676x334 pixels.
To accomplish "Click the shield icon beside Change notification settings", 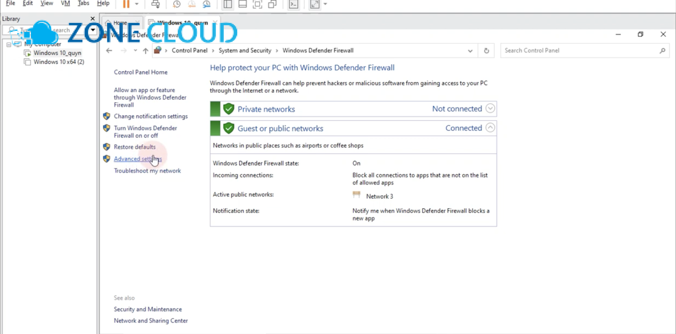I will (x=107, y=116).
